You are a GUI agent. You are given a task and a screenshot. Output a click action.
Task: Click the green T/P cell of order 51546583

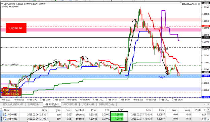(117, 119)
